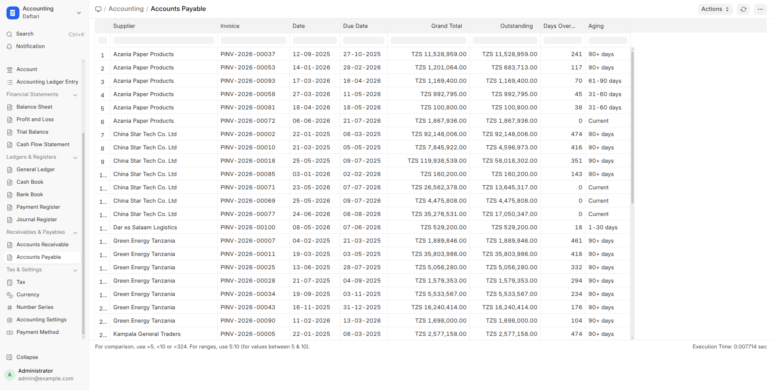Click the Invoice column filter field
This screenshot has width=777, height=390.
tap(253, 40)
